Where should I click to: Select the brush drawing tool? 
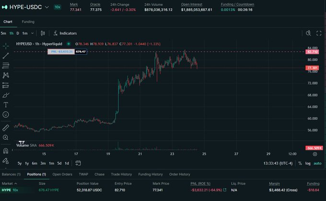click(x=6, y=95)
